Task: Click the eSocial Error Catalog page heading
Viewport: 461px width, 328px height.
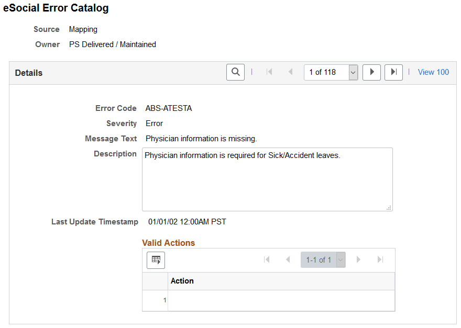Action: [56, 8]
